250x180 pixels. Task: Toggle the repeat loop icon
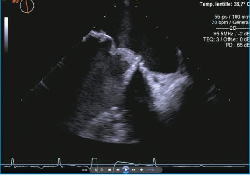[x=102, y=170]
